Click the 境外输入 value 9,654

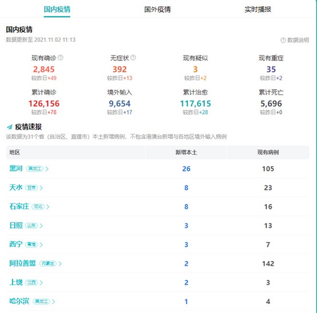[120, 103]
